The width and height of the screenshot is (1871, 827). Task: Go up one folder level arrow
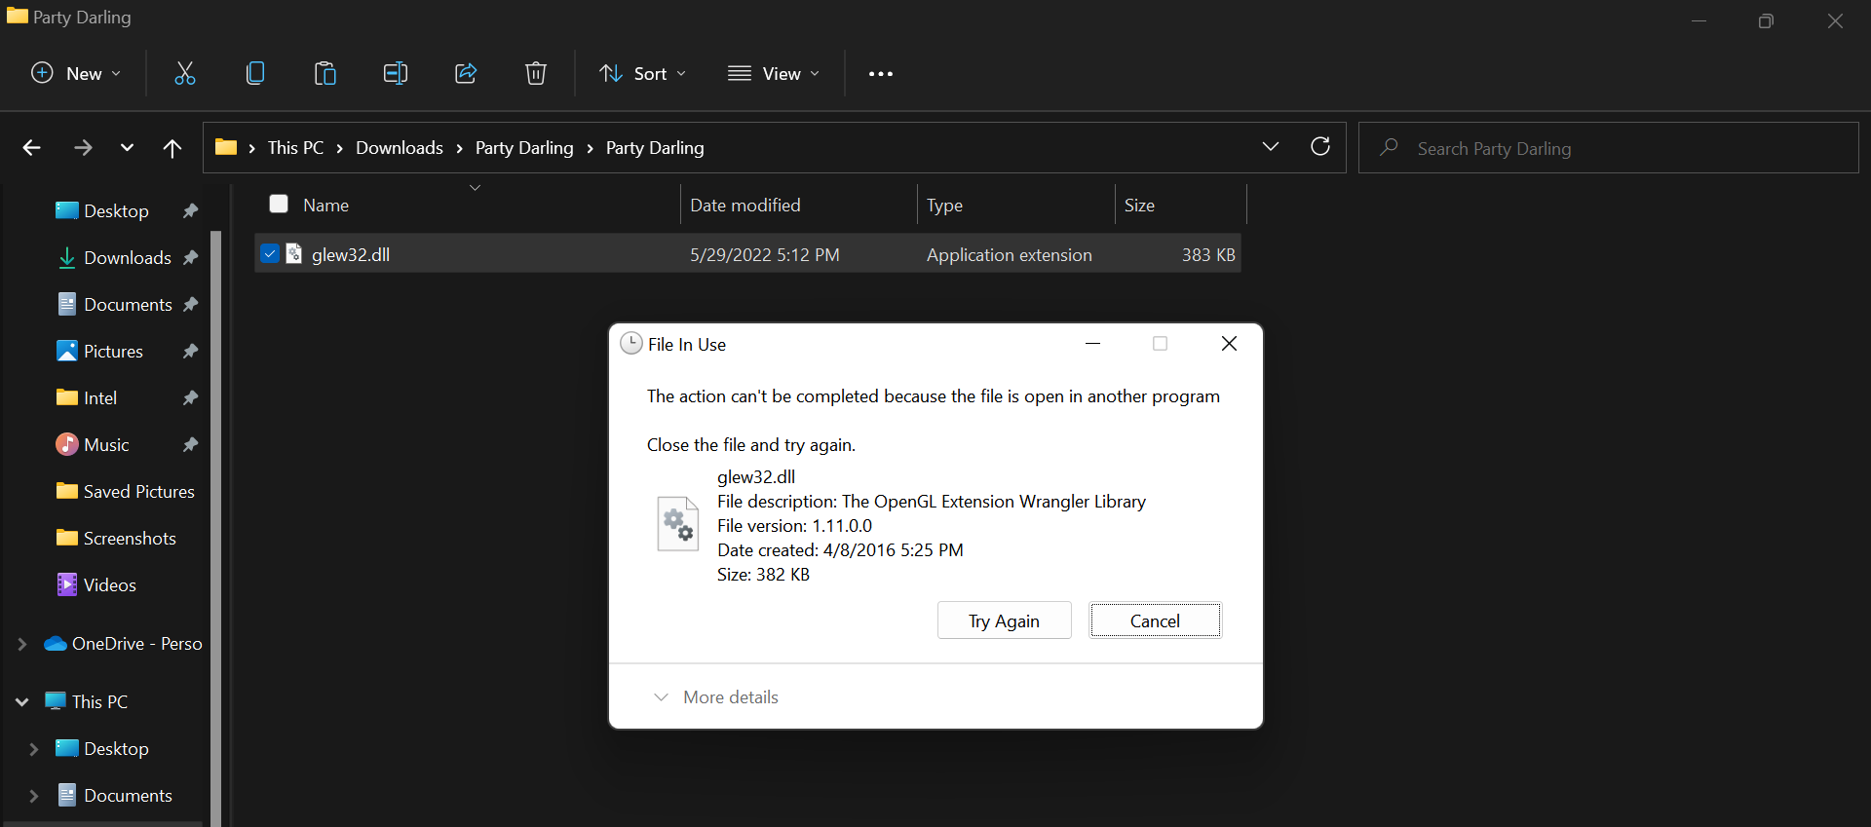(x=172, y=148)
